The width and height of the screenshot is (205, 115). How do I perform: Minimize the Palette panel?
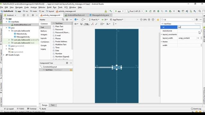[x=71, y=19]
